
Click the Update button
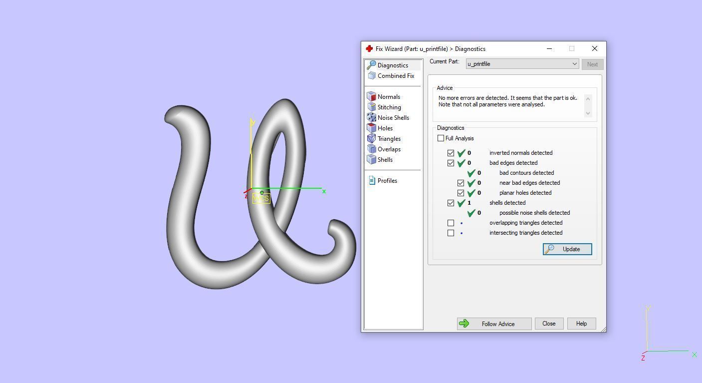(x=567, y=249)
